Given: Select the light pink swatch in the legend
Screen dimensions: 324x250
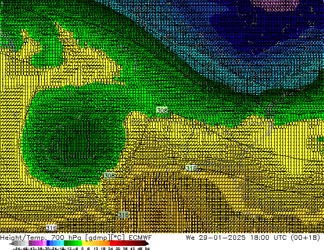Looking at the screenshot, I should [44, 243].
